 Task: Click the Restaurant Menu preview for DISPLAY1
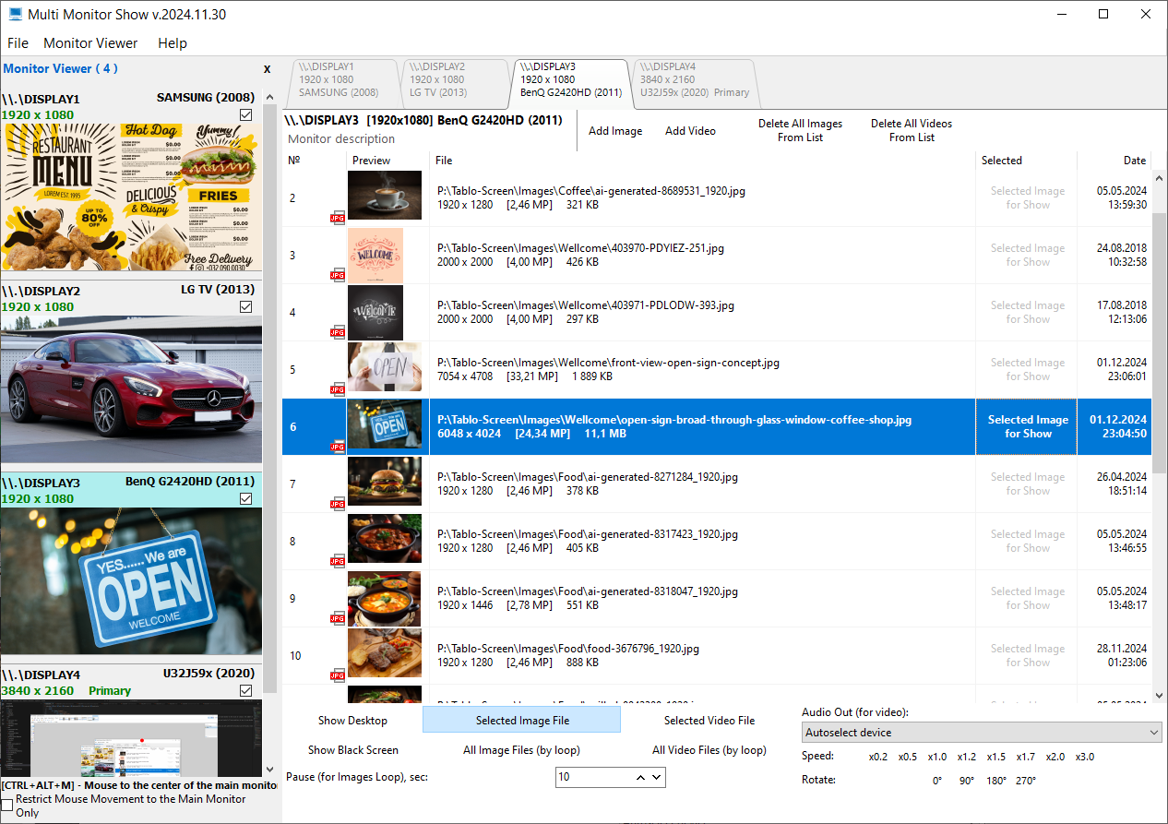[131, 197]
